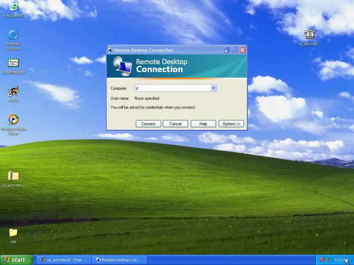Open the Start menu
The image size is (354, 265).
point(17,260)
